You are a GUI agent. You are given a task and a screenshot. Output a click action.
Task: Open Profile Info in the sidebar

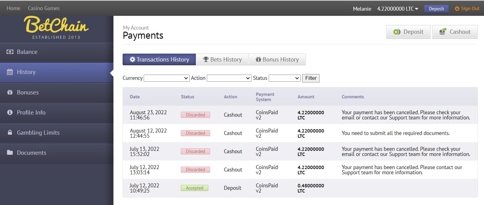point(57,113)
